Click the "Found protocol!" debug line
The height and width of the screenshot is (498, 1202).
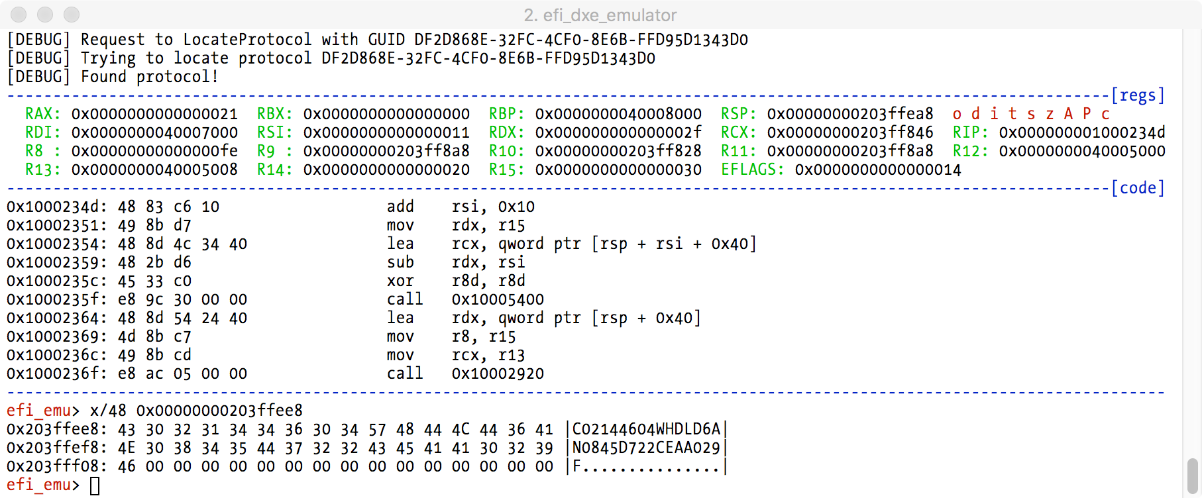point(149,77)
